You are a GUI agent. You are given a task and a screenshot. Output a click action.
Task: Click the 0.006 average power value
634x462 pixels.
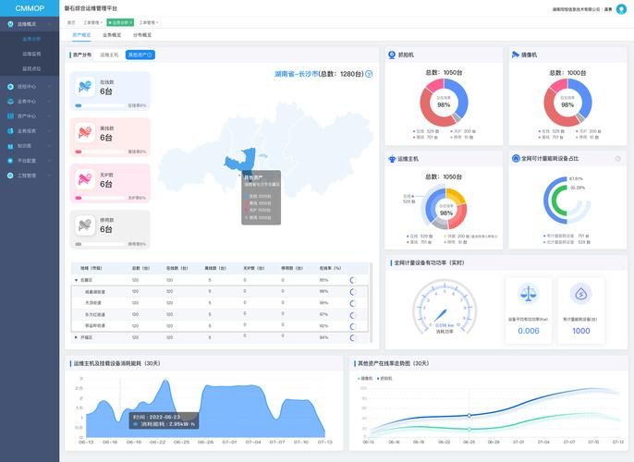pyautogui.click(x=528, y=331)
